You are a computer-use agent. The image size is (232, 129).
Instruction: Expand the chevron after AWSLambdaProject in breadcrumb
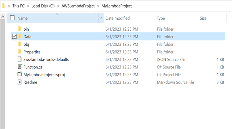tap(98, 6)
